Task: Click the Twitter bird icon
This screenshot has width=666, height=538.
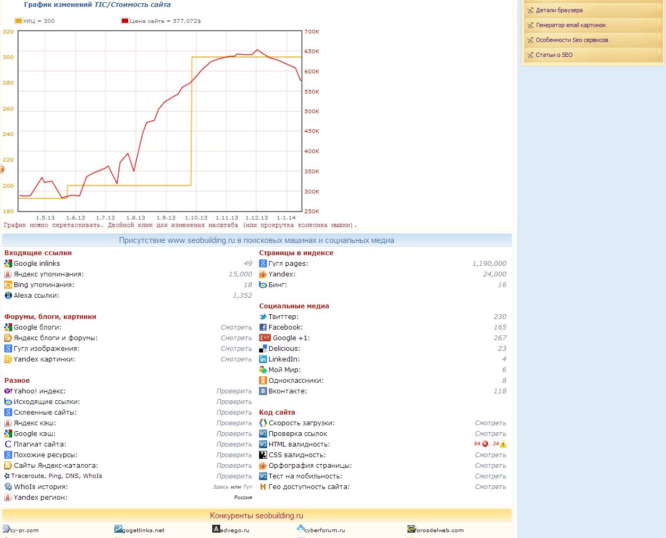Action: 263,317
